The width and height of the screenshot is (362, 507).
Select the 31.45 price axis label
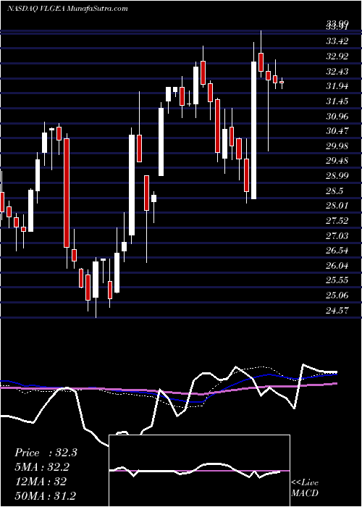click(x=337, y=101)
